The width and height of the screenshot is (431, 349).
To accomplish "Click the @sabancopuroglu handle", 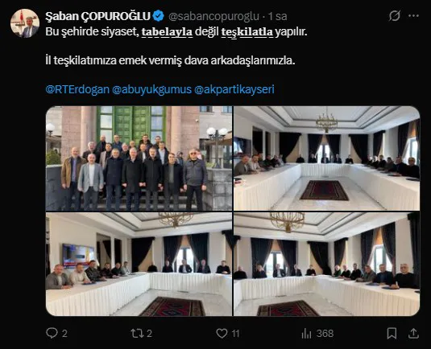I will [213, 16].
